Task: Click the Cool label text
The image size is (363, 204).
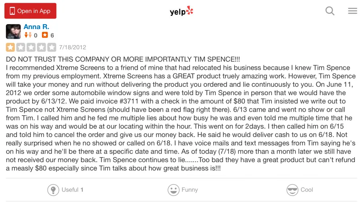Action: 307,189
